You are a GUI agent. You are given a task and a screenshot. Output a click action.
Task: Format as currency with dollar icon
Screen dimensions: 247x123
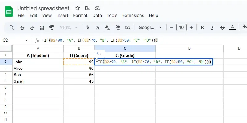point(88,27)
